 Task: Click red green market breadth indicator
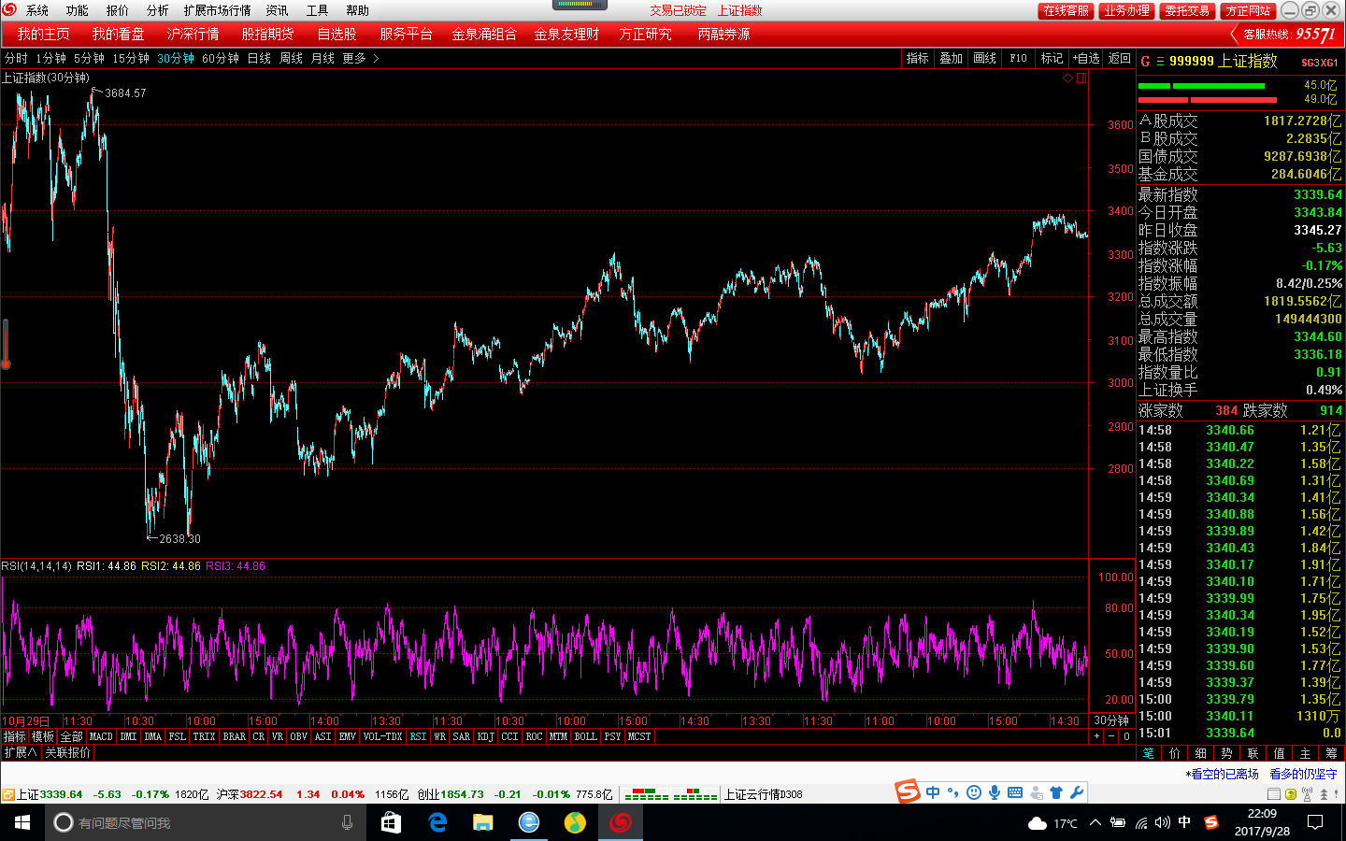click(x=671, y=795)
